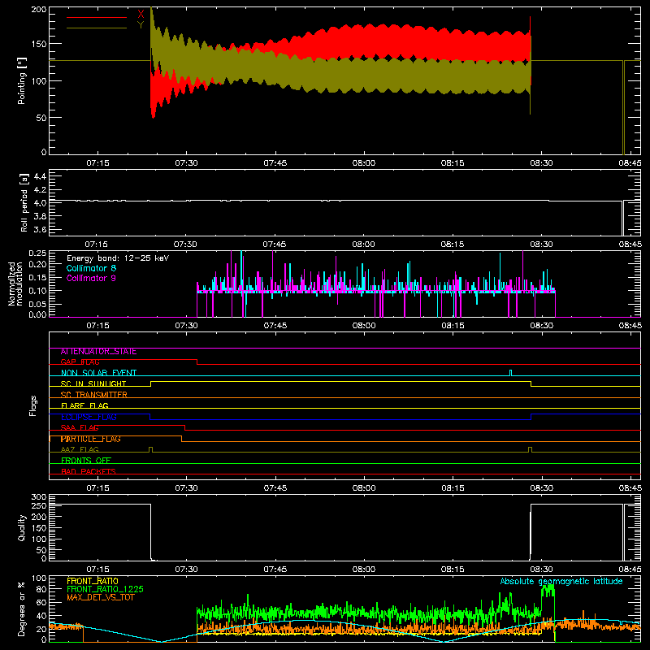Viewport: 650px width, 650px height.
Task: Click the 60 tick on Degrees axis
Action: (41, 602)
